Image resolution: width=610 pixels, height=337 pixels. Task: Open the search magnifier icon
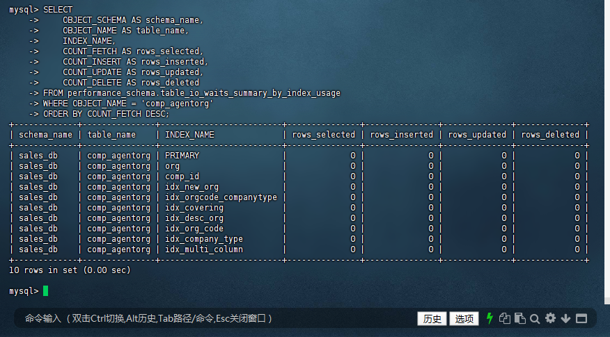pos(535,319)
